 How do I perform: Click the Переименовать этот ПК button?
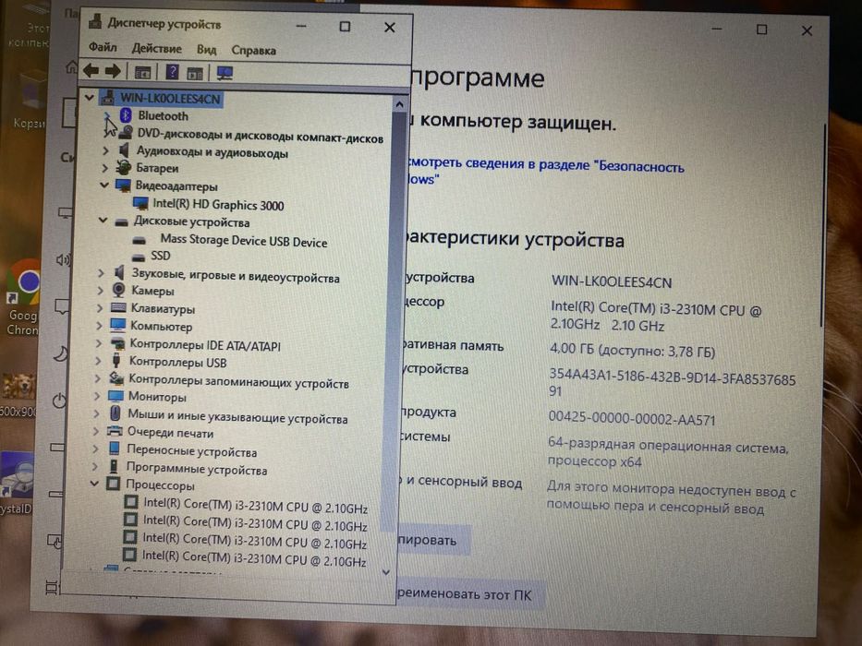470,594
